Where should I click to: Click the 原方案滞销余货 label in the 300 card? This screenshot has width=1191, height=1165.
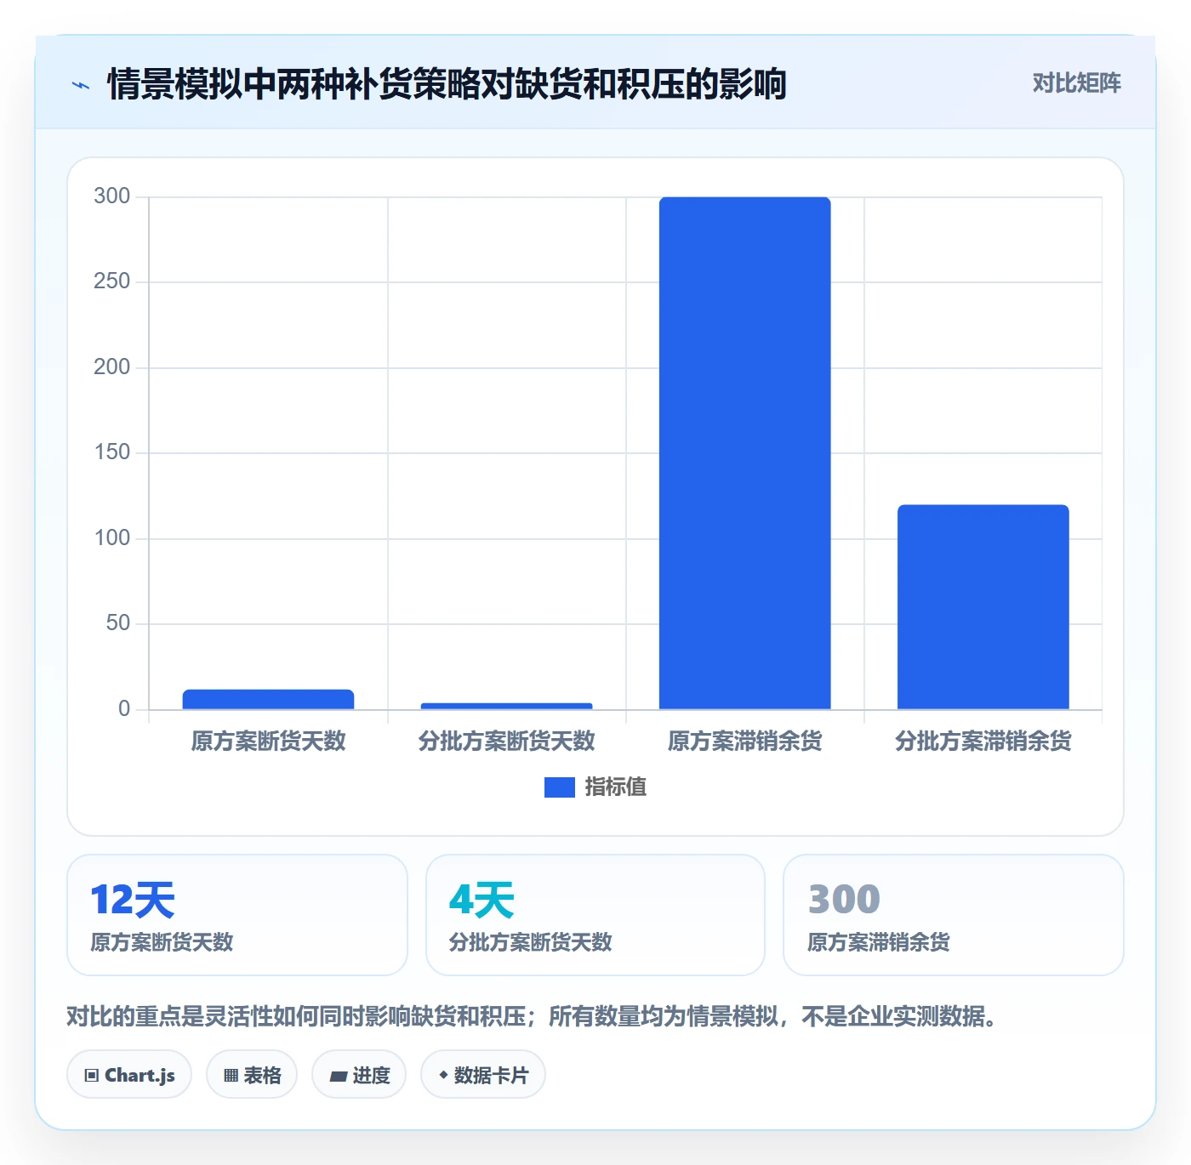[878, 942]
